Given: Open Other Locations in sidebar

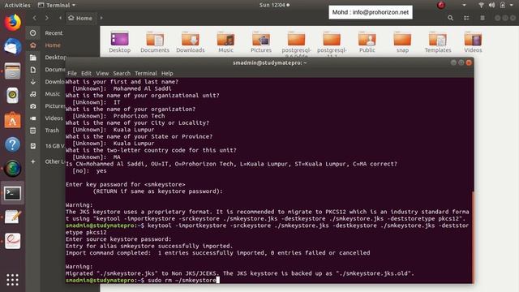Looking at the screenshot, I should pos(55,161).
